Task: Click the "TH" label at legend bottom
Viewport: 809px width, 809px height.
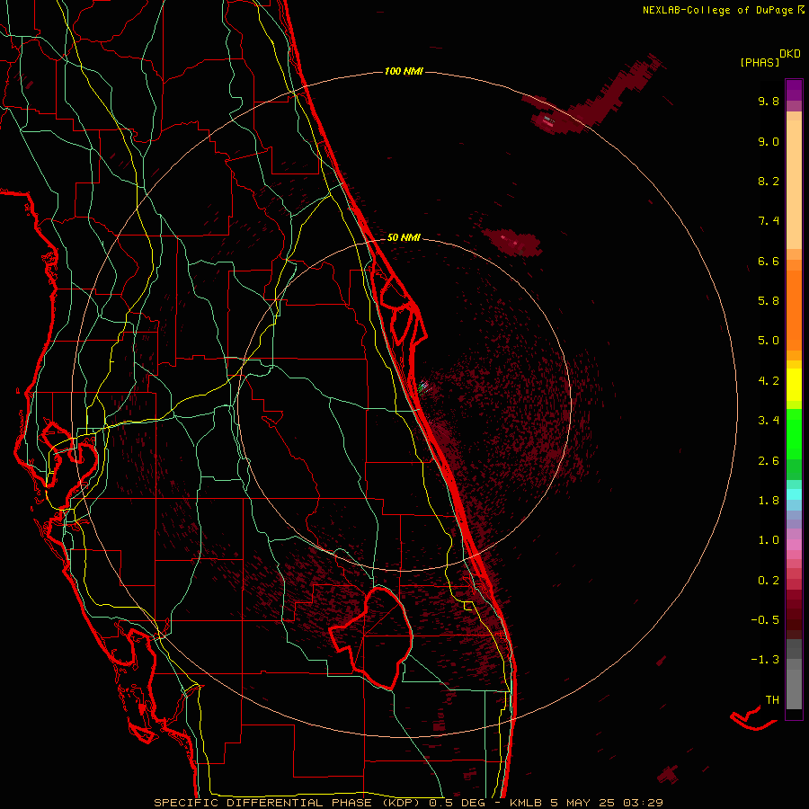Action: [x=772, y=700]
